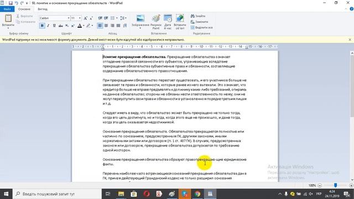Launch Opera browser from the taskbar
This screenshot has height=199, width=354.
tap(147, 194)
